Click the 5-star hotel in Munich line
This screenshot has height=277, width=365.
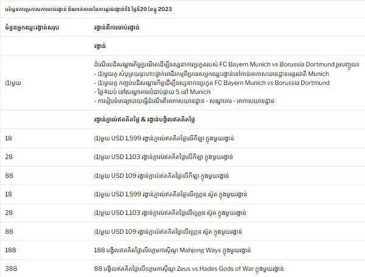tap(152, 92)
